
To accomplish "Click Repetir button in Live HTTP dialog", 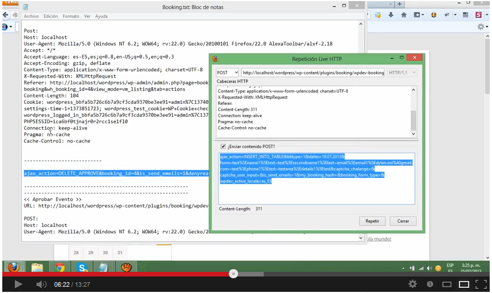I will (x=372, y=221).
